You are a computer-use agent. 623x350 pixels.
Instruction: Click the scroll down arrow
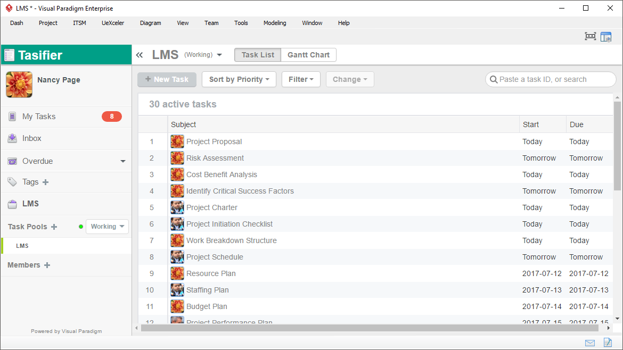coord(617,319)
